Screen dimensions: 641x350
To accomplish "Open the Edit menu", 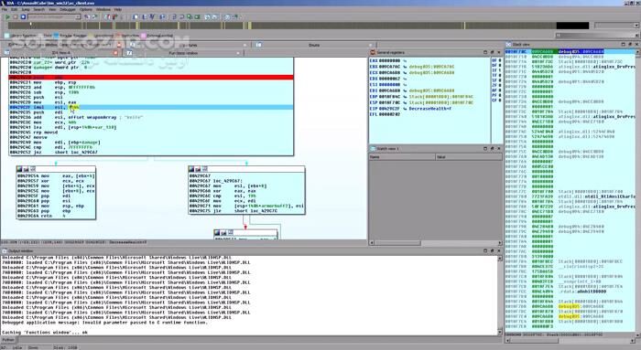I will coord(15,9).
